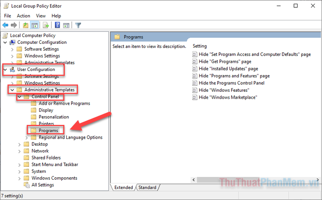This screenshot has width=322, height=200.
Task: Click the Programs folder icon in header
Action: tap(117, 37)
